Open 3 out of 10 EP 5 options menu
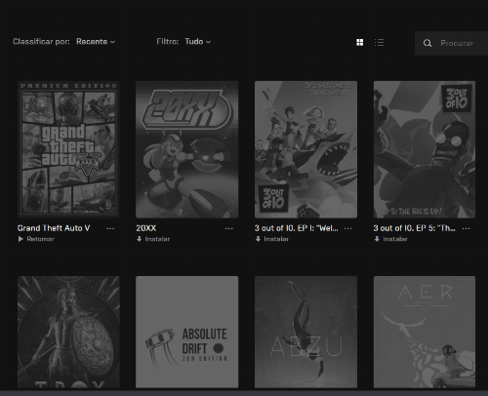Viewport: 488px width, 396px height. pos(467,228)
